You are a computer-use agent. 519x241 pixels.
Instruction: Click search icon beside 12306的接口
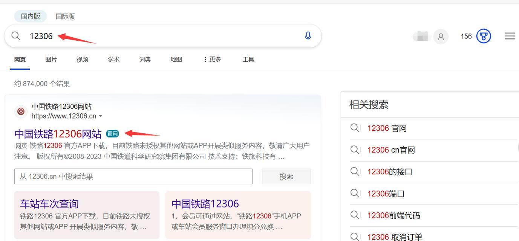tap(355, 172)
